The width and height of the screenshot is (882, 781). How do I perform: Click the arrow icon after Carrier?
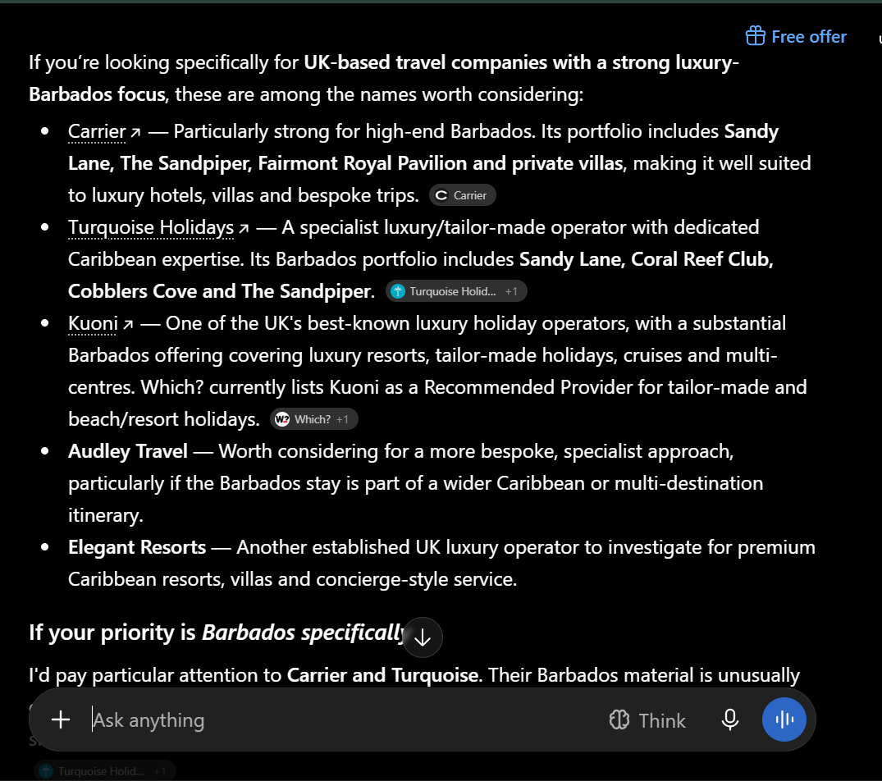coord(135,133)
